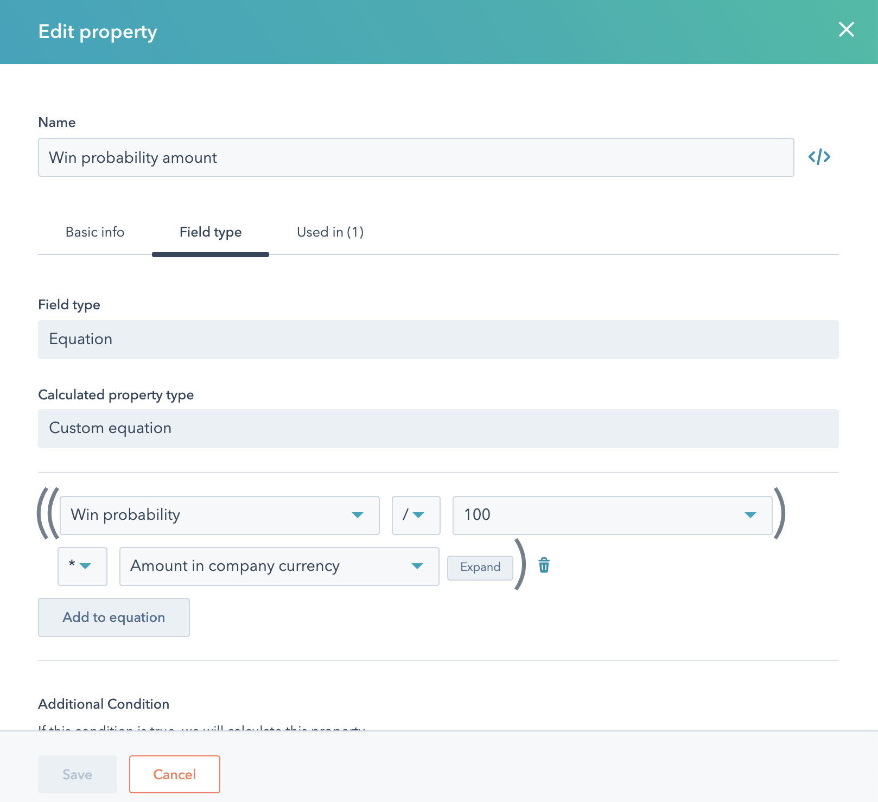Click the Name text field

click(416, 157)
